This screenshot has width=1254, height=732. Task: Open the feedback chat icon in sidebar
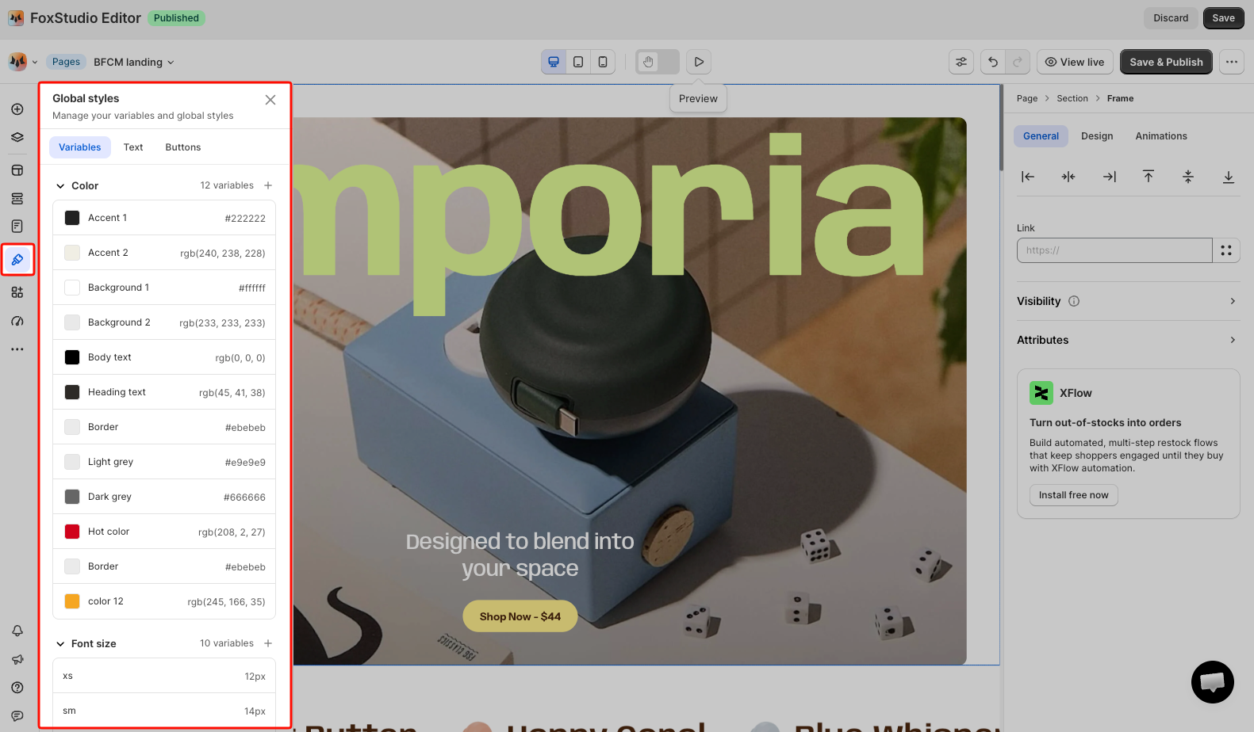[17, 716]
